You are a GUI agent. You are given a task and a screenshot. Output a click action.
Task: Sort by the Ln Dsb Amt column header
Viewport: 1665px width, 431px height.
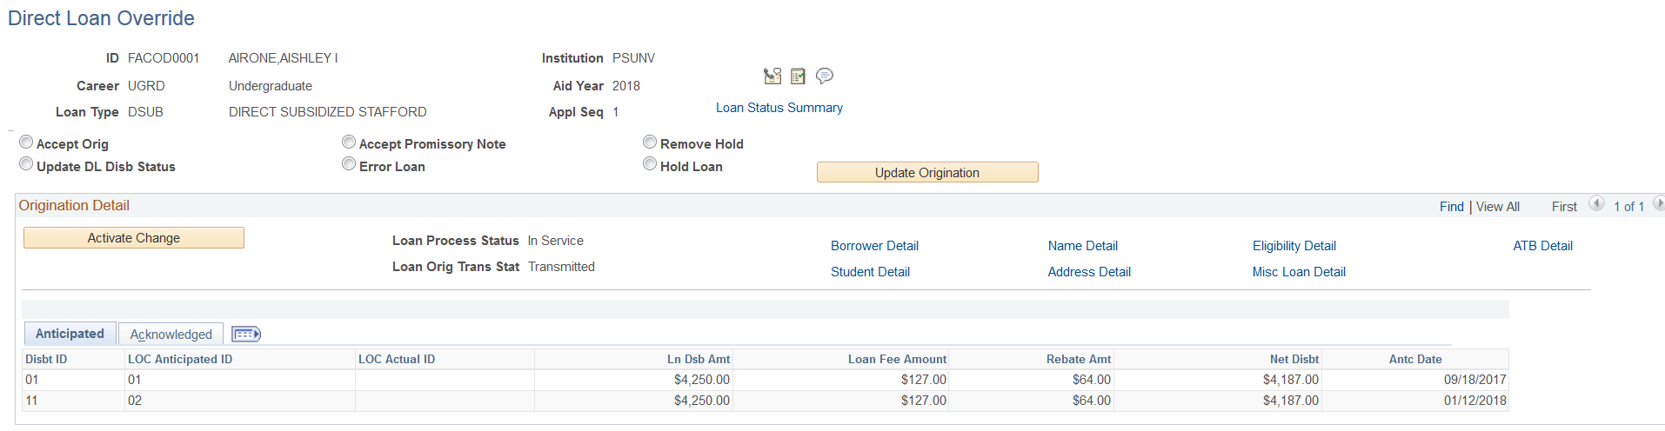699,360
